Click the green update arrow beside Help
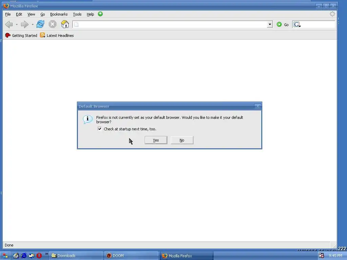Screen dimensions: 347x260 click(100, 14)
